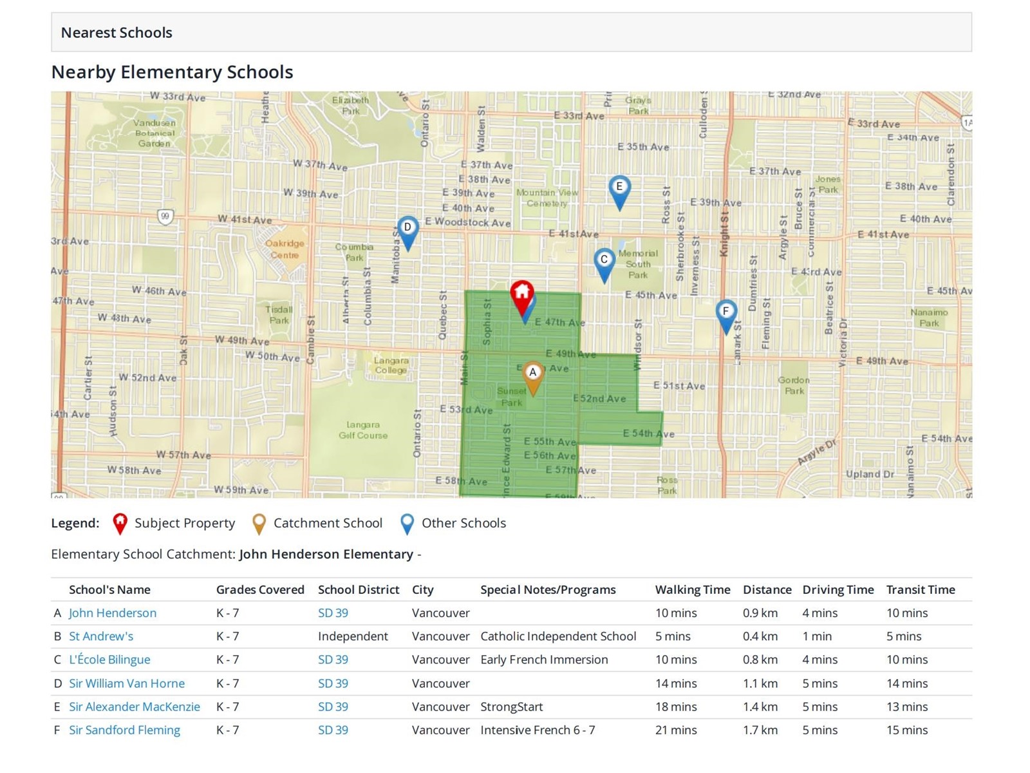Click SD 39 link in John Henderson row

[x=333, y=613]
